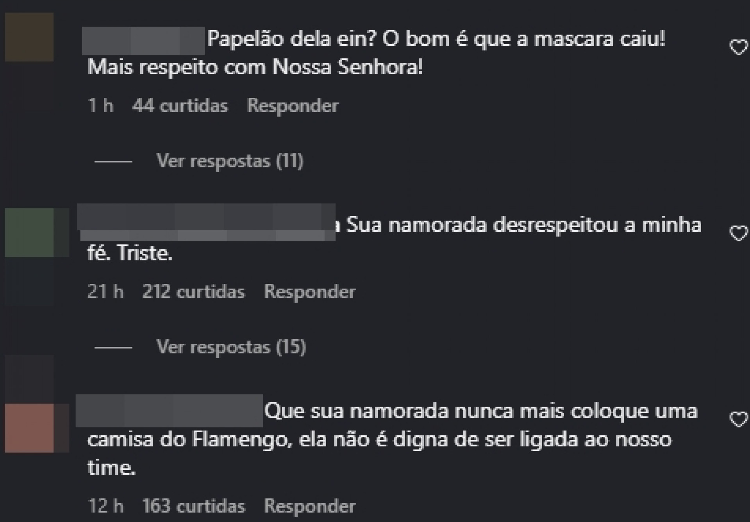Screen dimensions: 750x522
Task: Expand "Ver respostas (11)" replies
Action: 230,161
